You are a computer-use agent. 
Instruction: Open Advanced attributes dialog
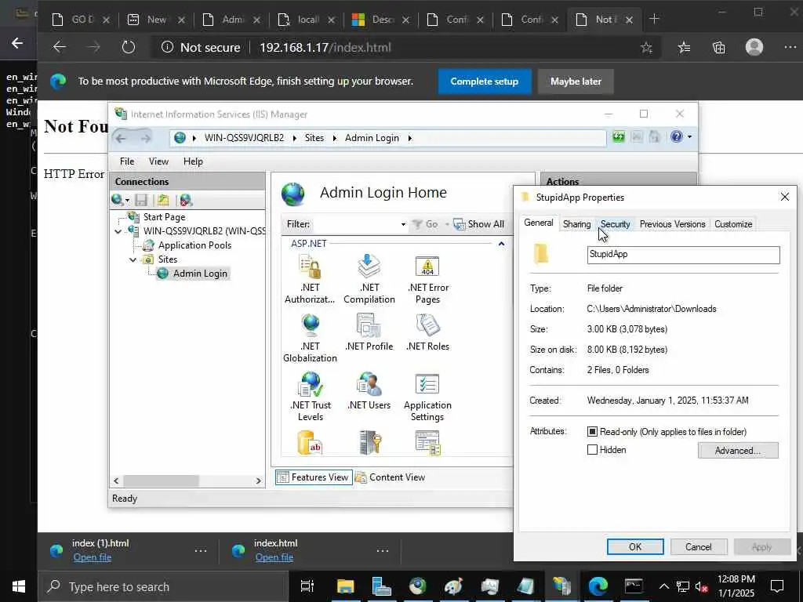[x=738, y=451]
